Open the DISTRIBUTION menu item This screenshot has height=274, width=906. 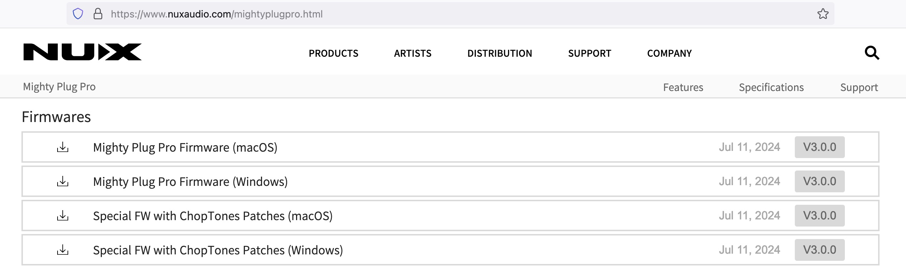click(x=499, y=54)
